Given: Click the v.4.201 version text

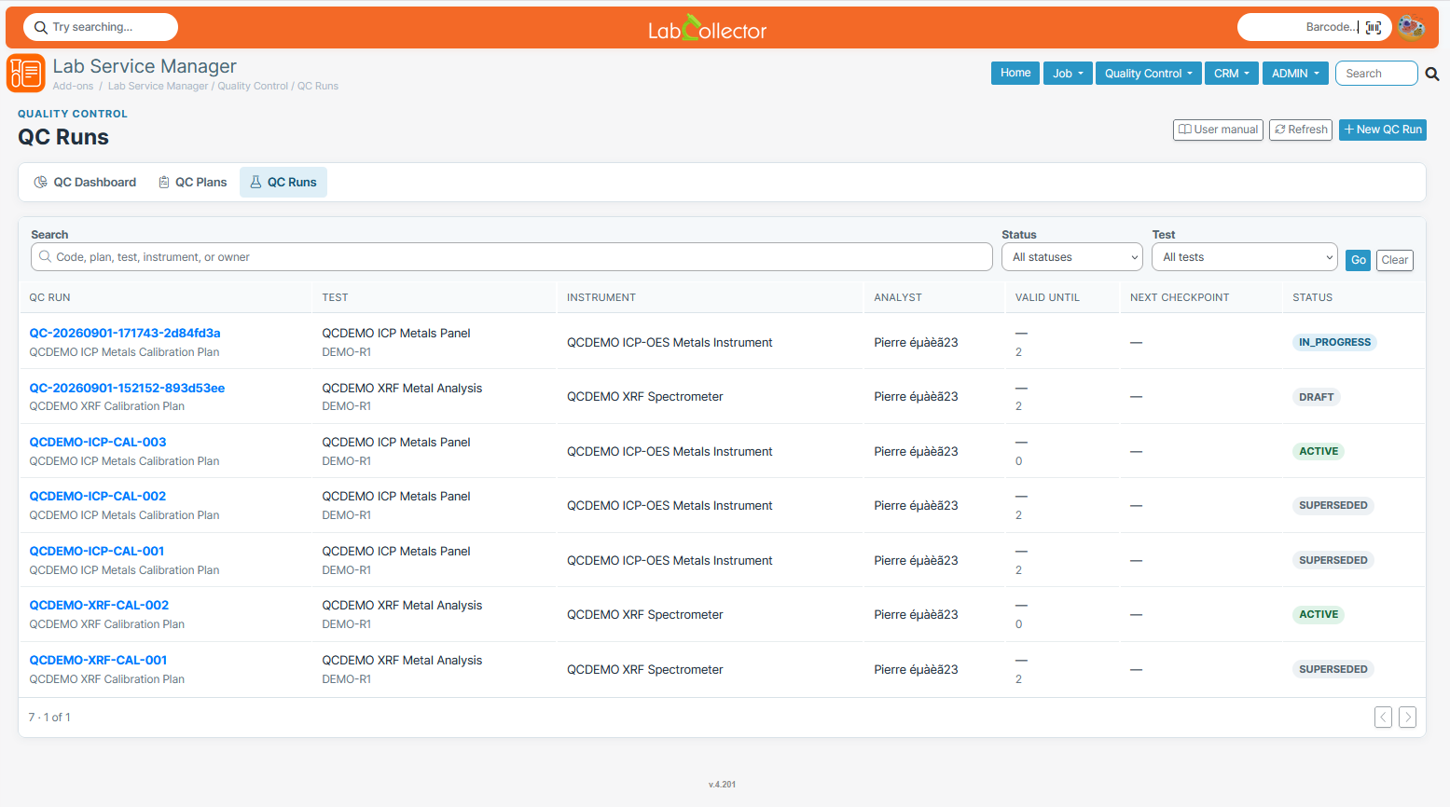Looking at the screenshot, I should 722,785.
